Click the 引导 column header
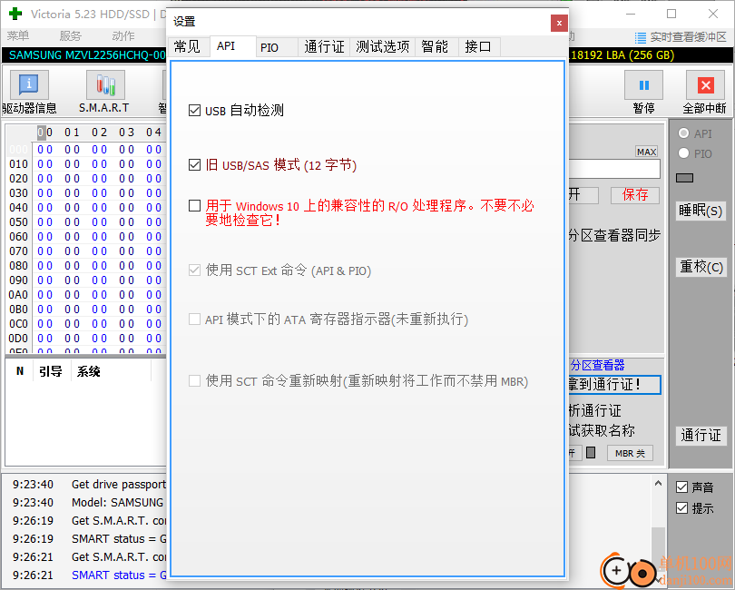The image size is (735, 590). [51, 371]
